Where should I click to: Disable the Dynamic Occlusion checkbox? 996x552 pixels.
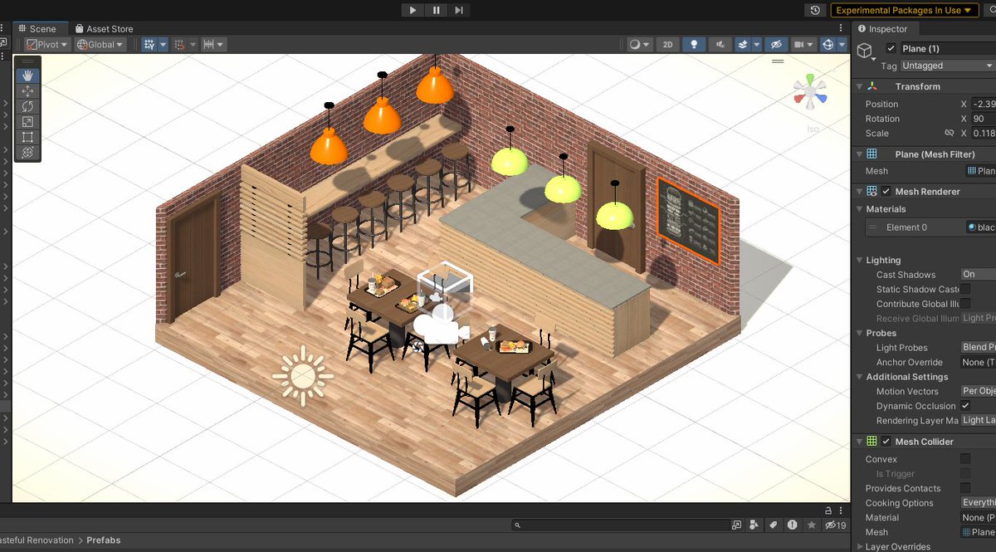pos(965,406)
